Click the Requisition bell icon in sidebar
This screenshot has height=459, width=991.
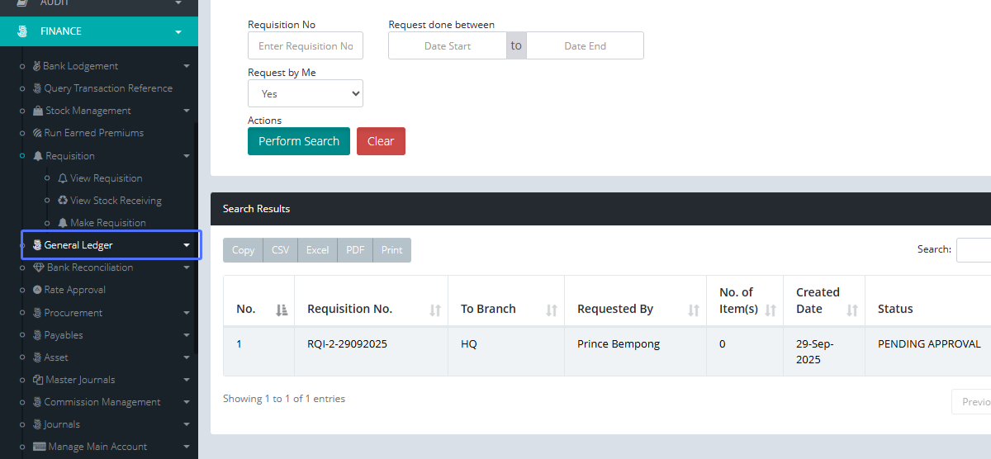[38, 156]
